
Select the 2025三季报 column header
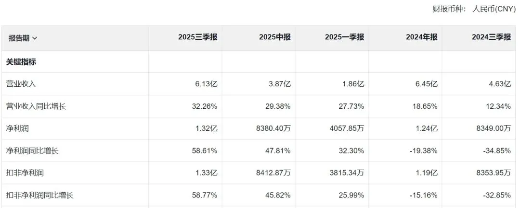pos(198,37)
